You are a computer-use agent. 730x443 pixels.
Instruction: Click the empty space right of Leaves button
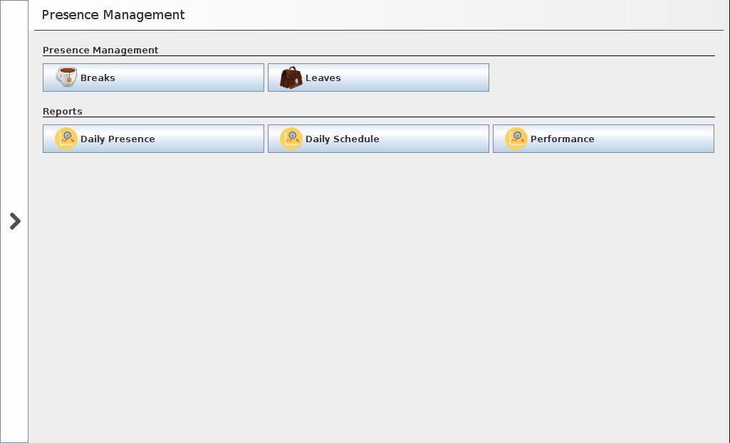coord(602,78)
